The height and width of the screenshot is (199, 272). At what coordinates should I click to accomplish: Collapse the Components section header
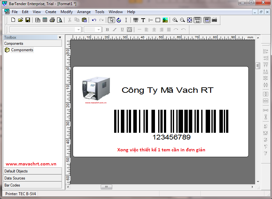point(33,44)
